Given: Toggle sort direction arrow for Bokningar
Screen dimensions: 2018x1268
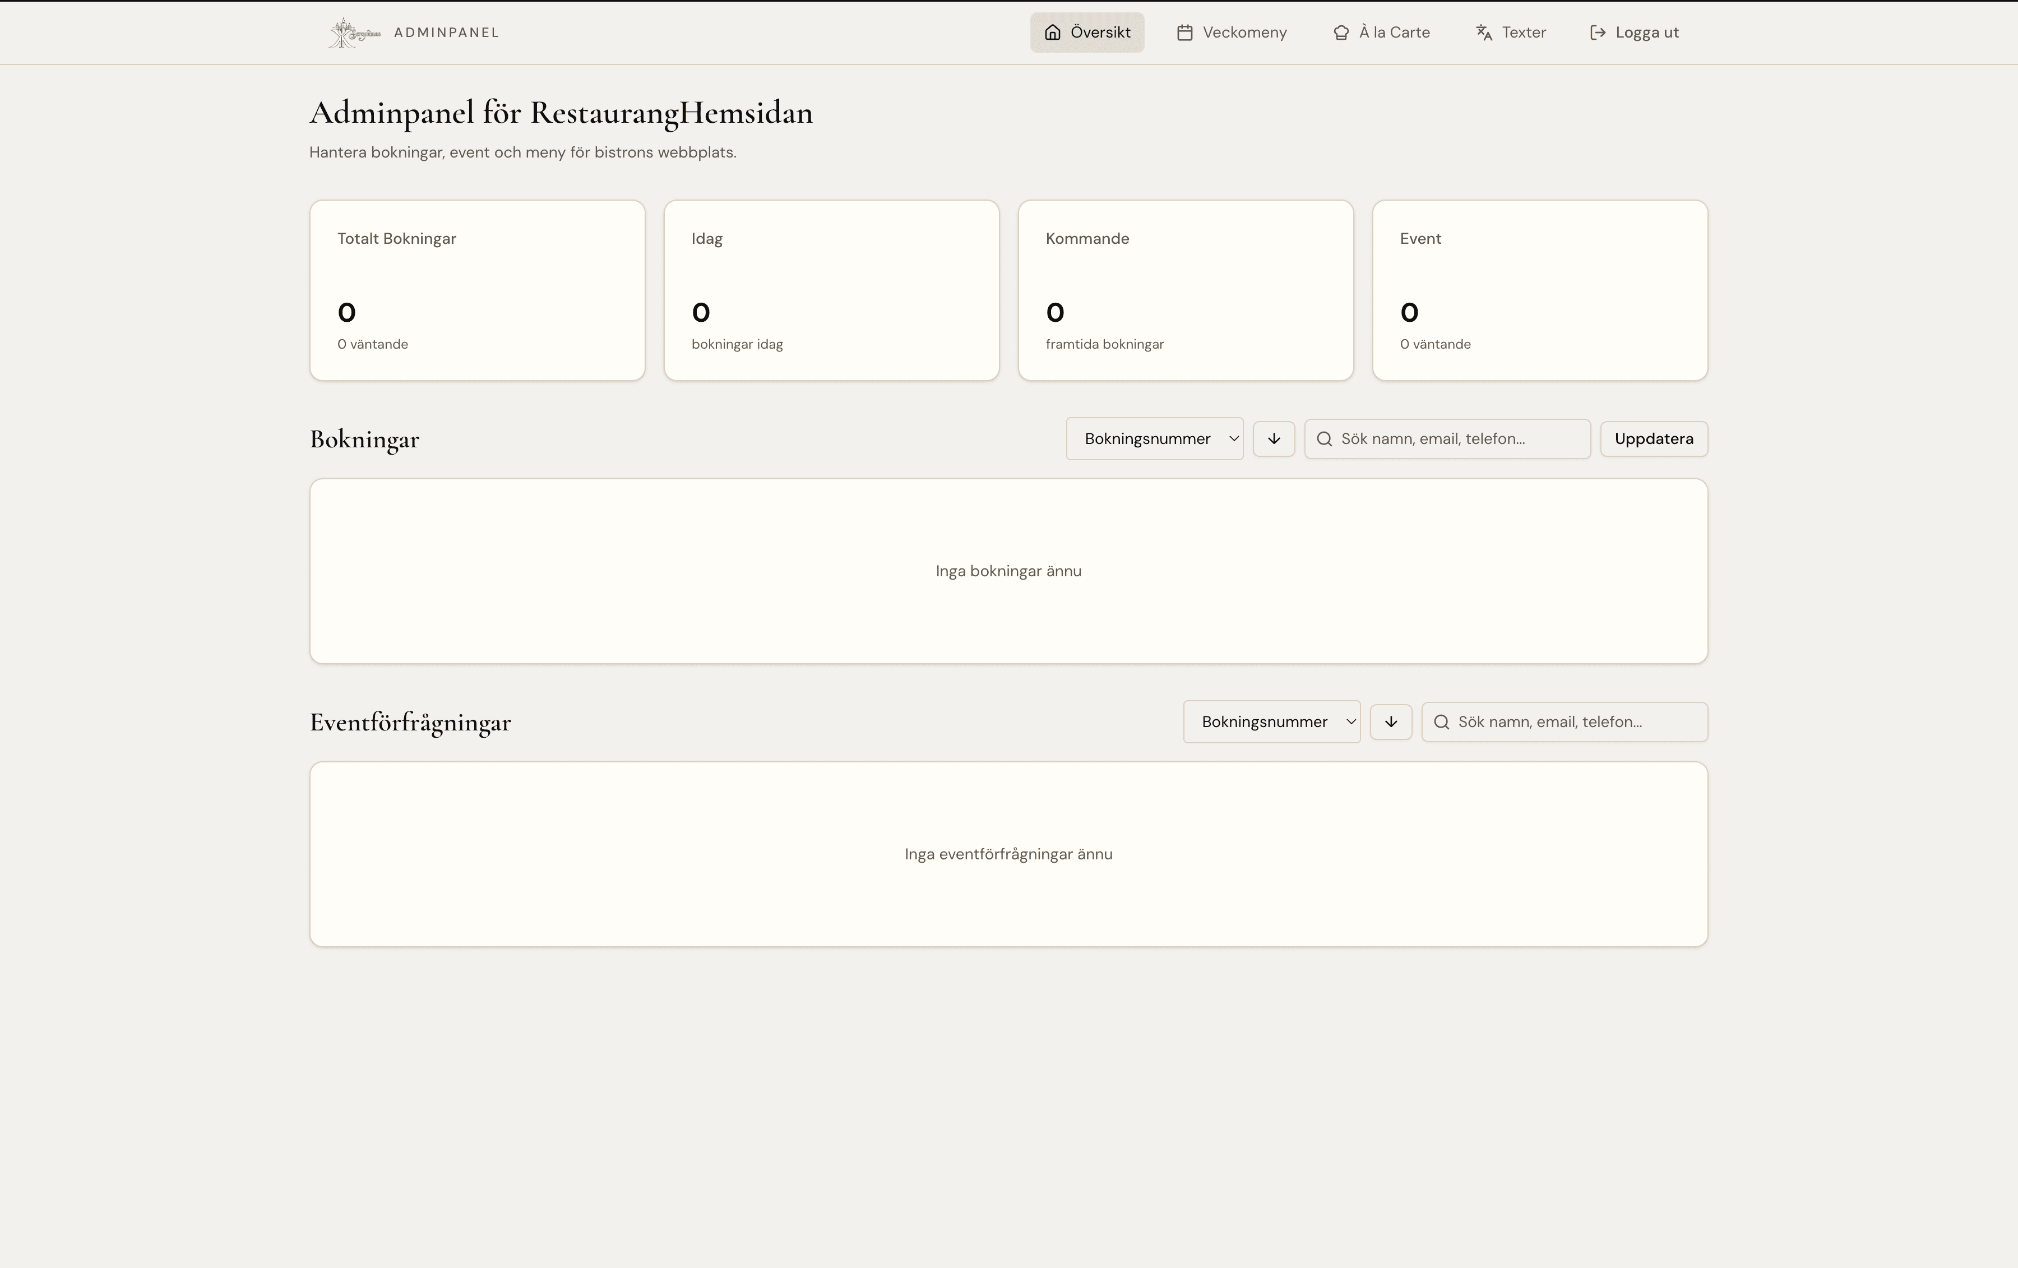Looking at the screenshot, I should pyautogui.click(x=1273, y=439).
